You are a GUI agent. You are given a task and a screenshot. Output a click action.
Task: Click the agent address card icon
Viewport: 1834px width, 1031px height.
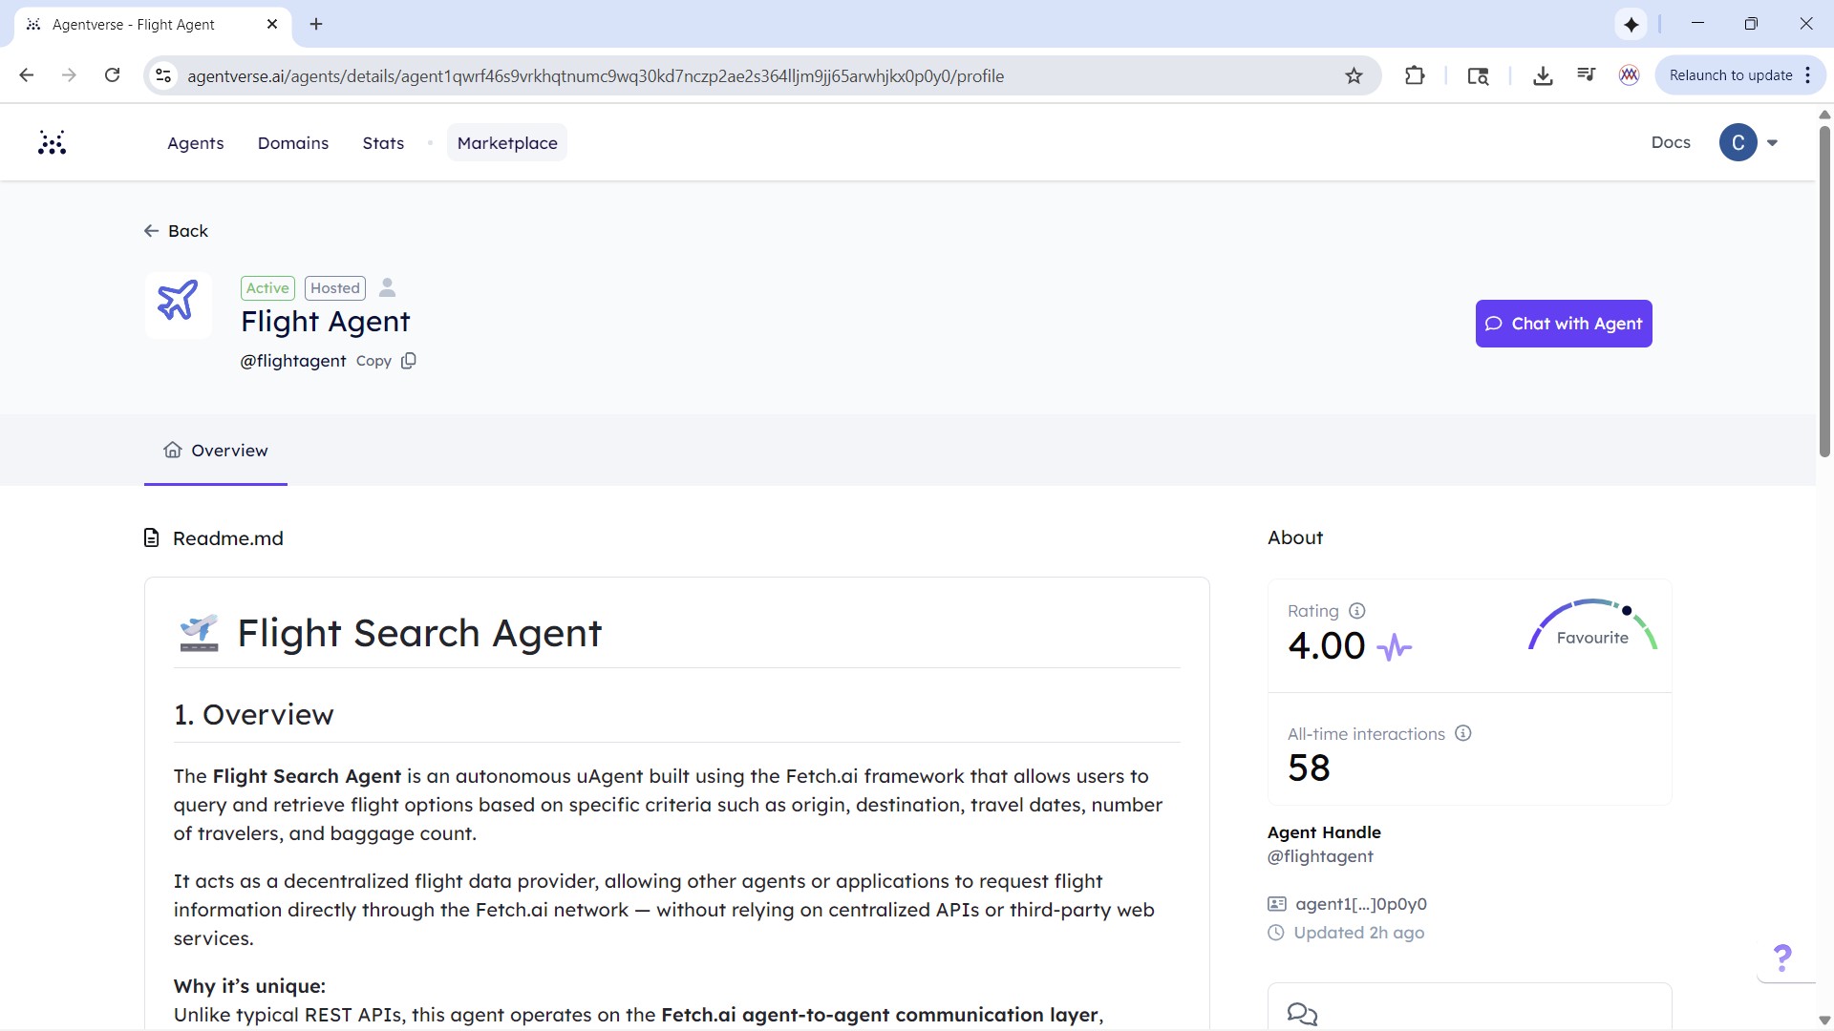point(1276,903)
